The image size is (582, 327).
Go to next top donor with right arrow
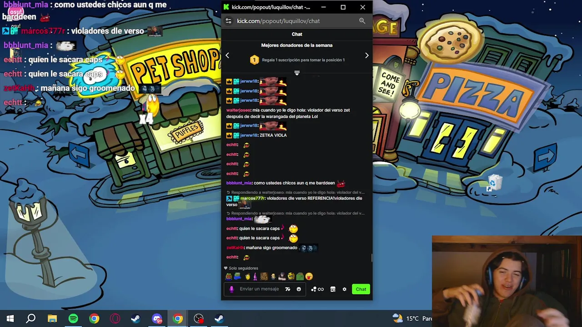coord(367,55)
